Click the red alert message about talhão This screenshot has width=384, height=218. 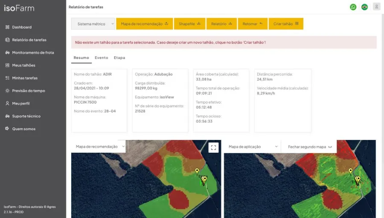tap(224, 42)
